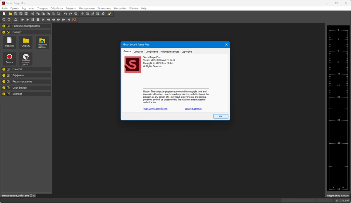Viewport: 351px width, 203px height.
Task: Click the Pause transport button
Action: pyautogui.click(x=33, y=20)
